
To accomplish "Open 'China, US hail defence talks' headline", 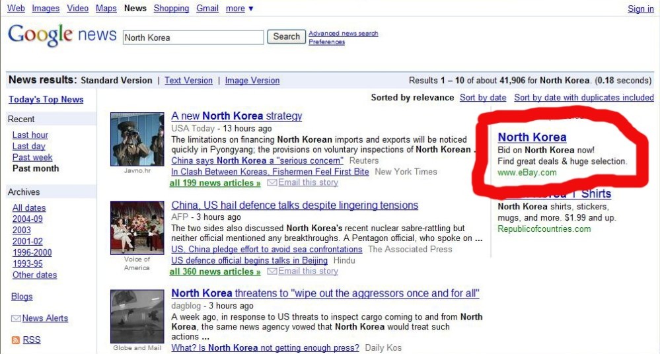I will click(295, 205).
